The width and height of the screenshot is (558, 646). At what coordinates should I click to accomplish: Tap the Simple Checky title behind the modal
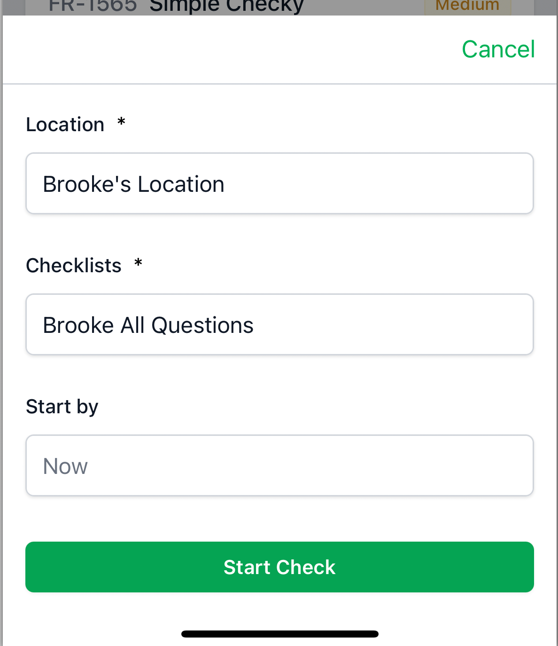point(226,7)
